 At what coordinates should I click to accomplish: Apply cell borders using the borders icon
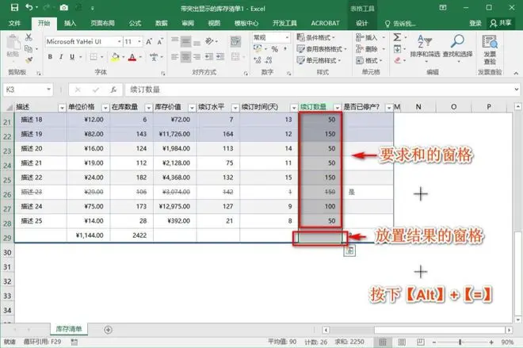pos(94,57)
